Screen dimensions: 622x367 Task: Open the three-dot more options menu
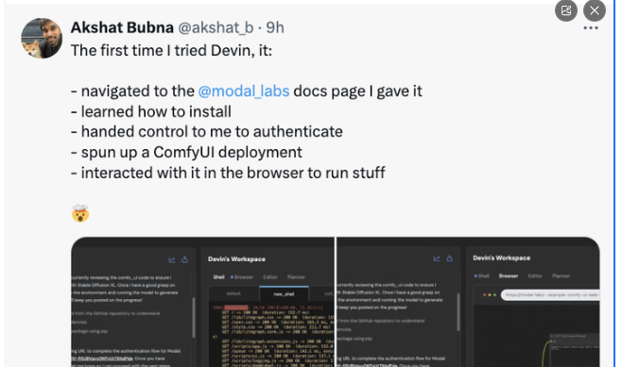590,28
